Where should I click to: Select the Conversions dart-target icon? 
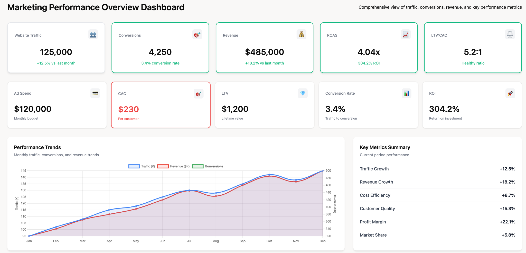197,34
